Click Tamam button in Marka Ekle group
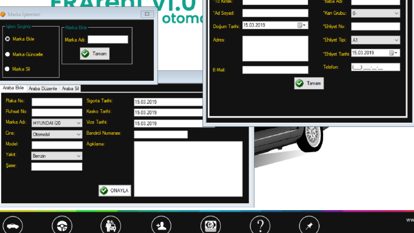This screenshot has height=233, width=414. pos(95,54)
